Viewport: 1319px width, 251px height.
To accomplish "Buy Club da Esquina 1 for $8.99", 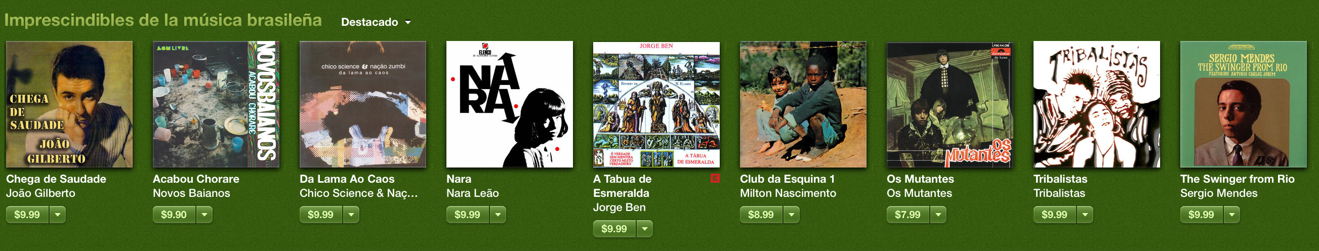I will pos(761,215).
